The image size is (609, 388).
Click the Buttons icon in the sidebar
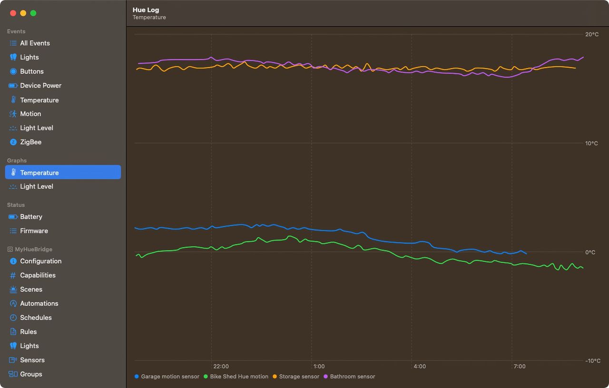pyautogui.click(x=13, y=71)
